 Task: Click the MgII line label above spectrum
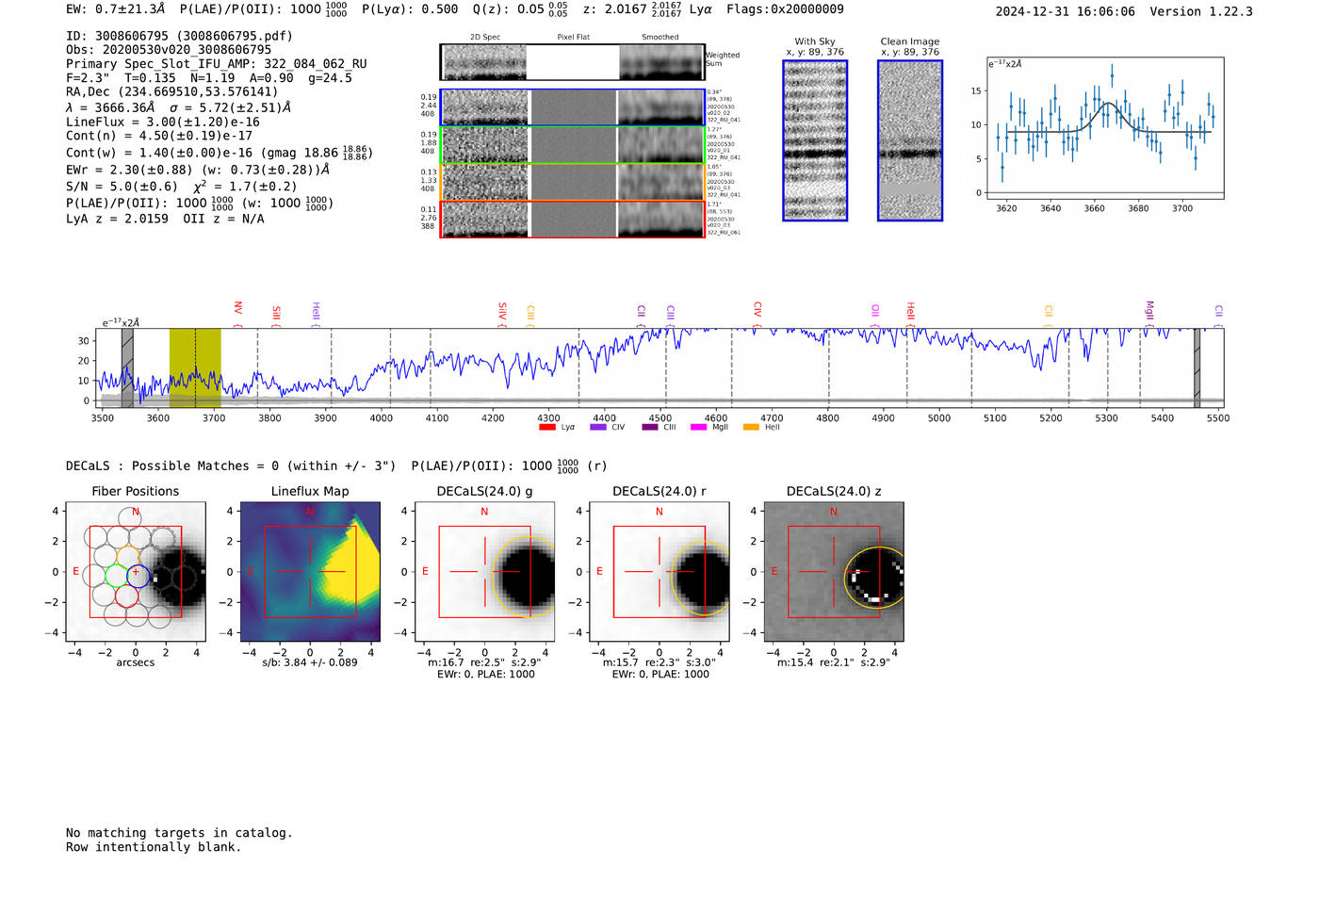(1149, 312)
